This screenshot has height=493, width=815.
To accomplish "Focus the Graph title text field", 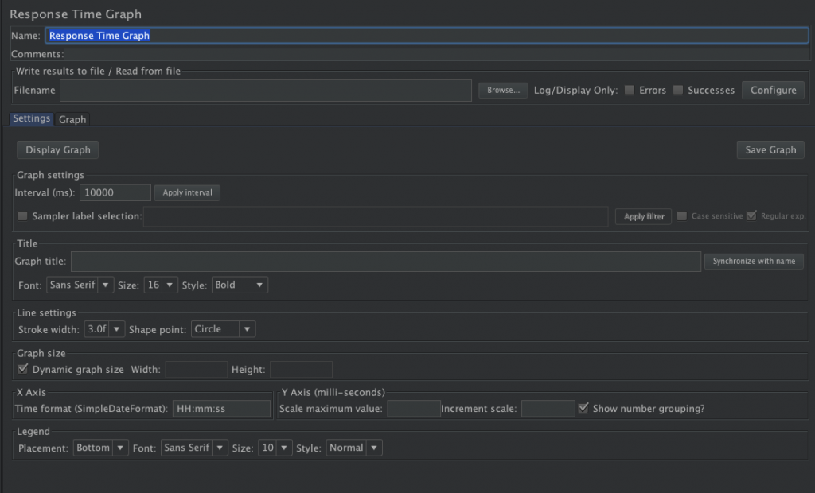I will [x=385, y=262].
